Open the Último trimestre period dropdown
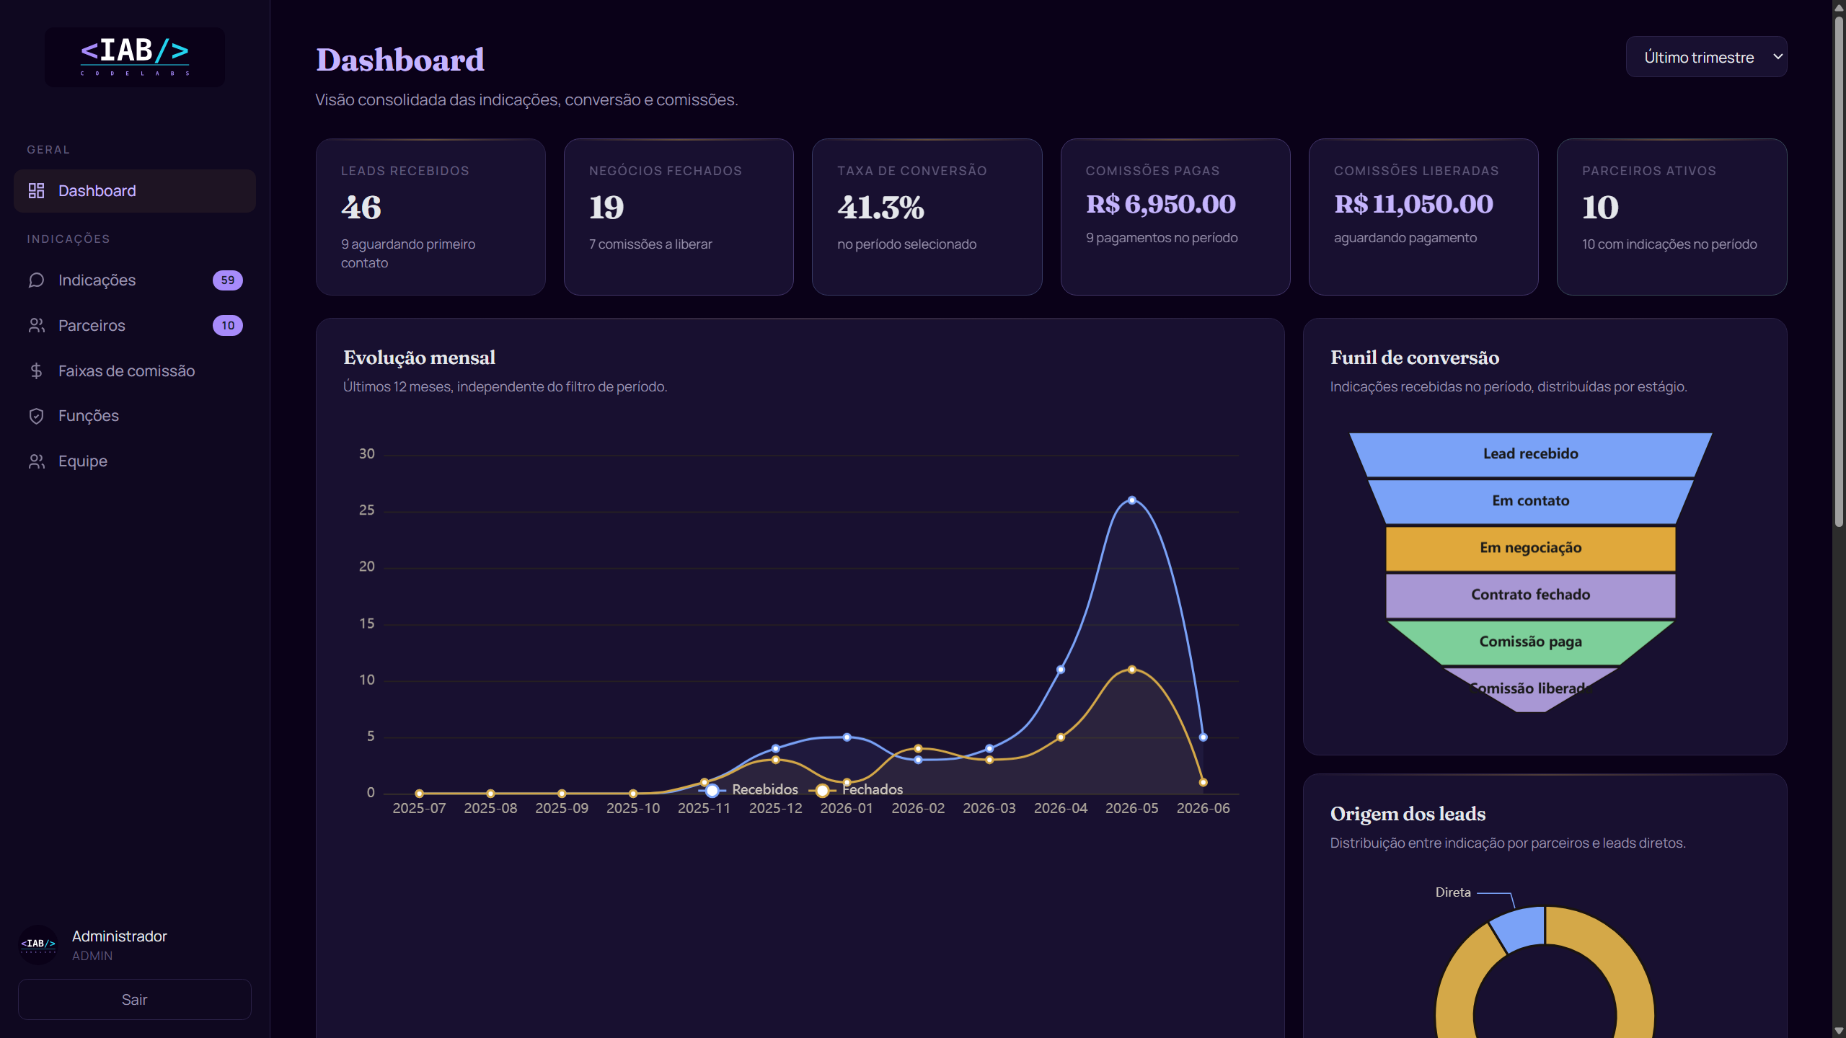This screenshot has height=1038, width=1846. click(1706, 57)
